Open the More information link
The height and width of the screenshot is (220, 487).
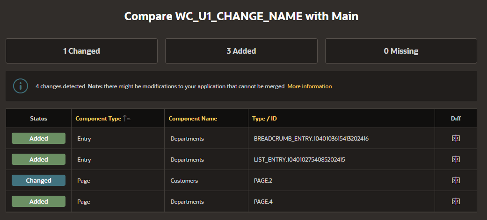[309, 86]
